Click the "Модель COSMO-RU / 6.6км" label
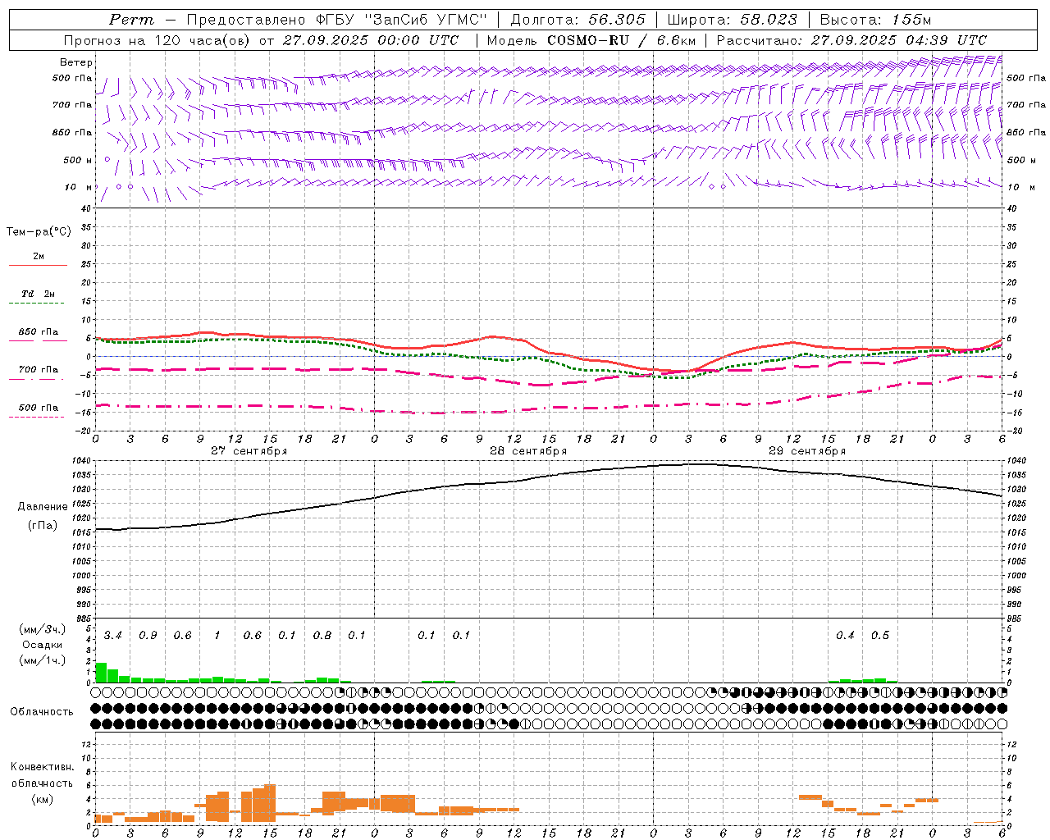 tap(591, 40)
